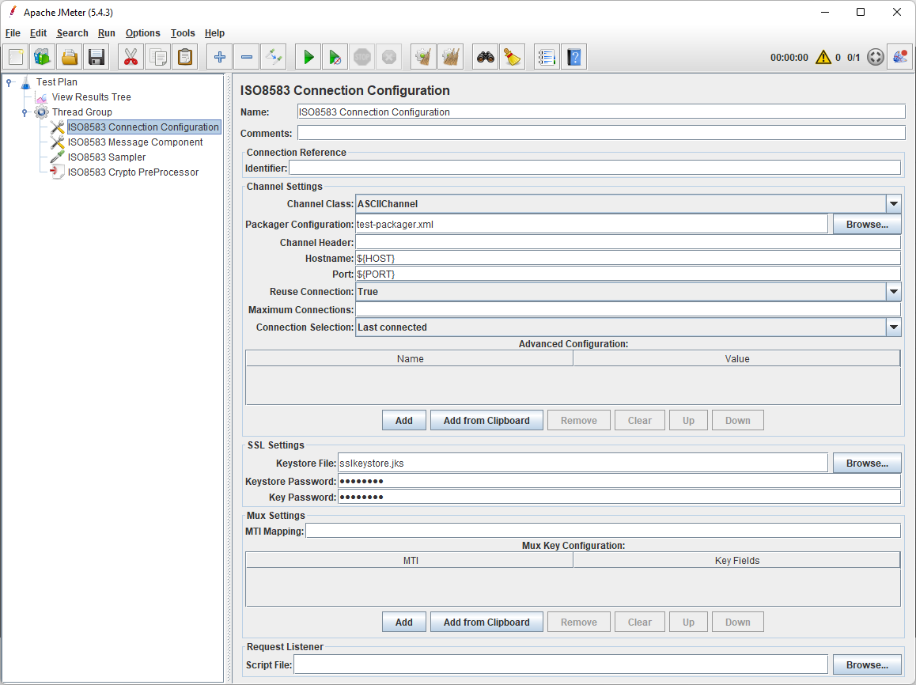Image resolution: width=916 pixels, height=685 pixels.
Task: Browse for Keystore File
Action: click(x=867, y=463)
